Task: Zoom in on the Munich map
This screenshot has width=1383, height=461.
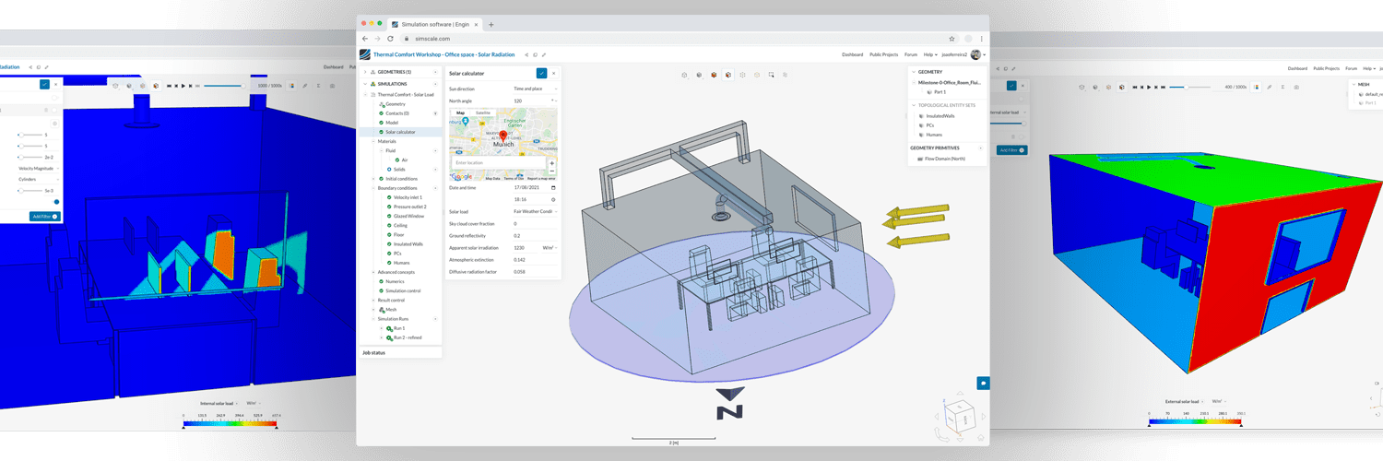Action: coord(552,163)
